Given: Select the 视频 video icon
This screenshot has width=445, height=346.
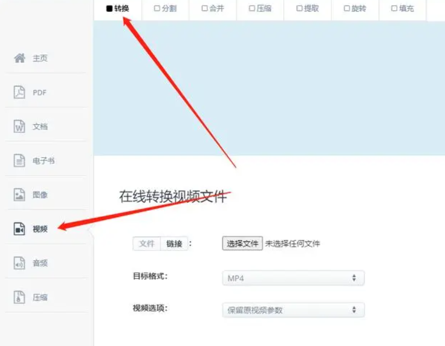Looking at the screenshot, I should tap(19, 229).
